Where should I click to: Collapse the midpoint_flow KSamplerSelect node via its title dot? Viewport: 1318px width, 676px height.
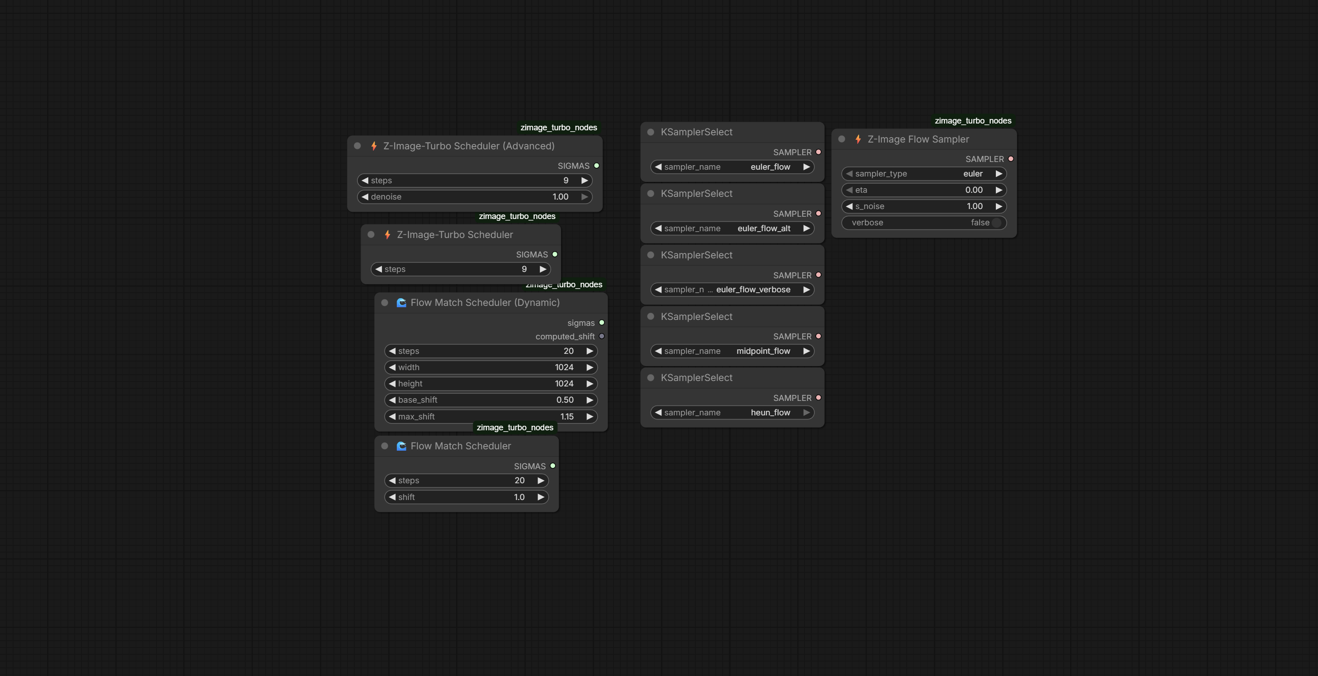tap(651, 317)
